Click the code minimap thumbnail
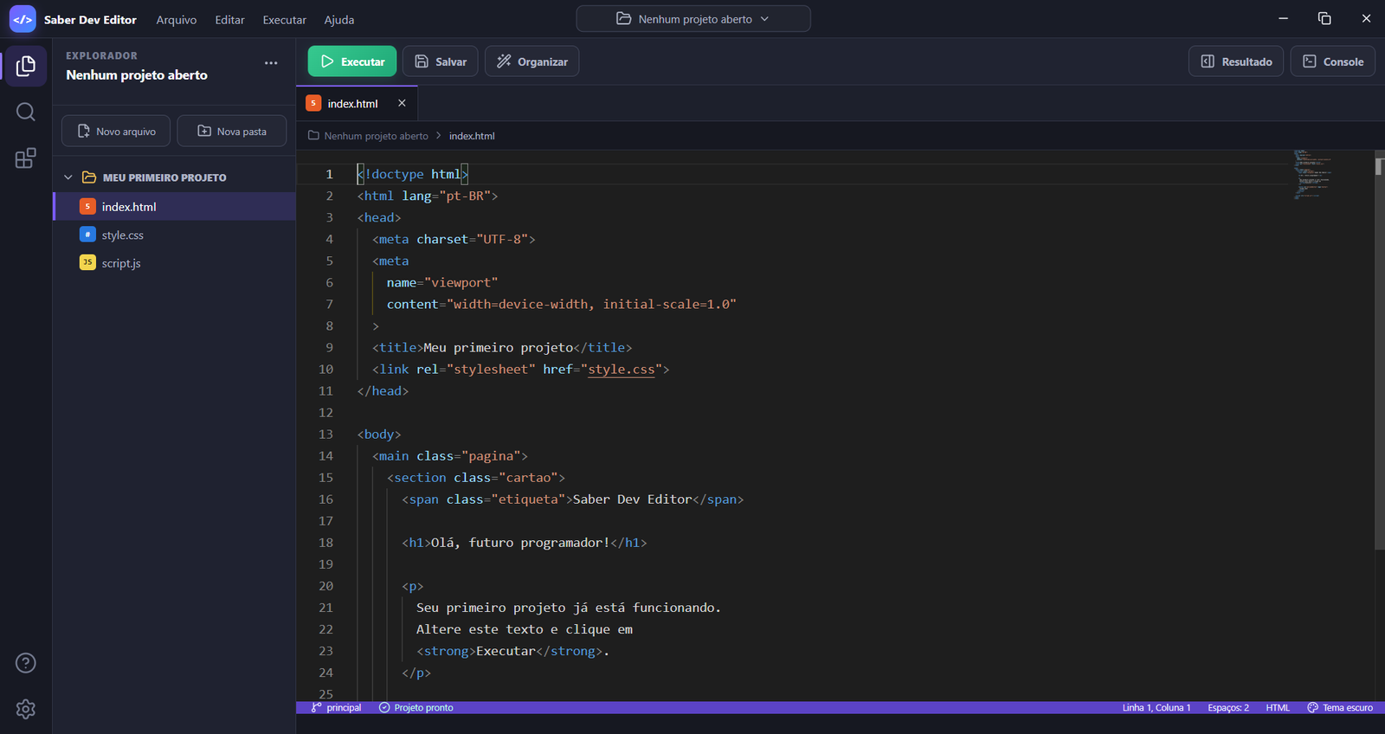This screenshot has width=1385, height=734. click(x=1313, y=174)
